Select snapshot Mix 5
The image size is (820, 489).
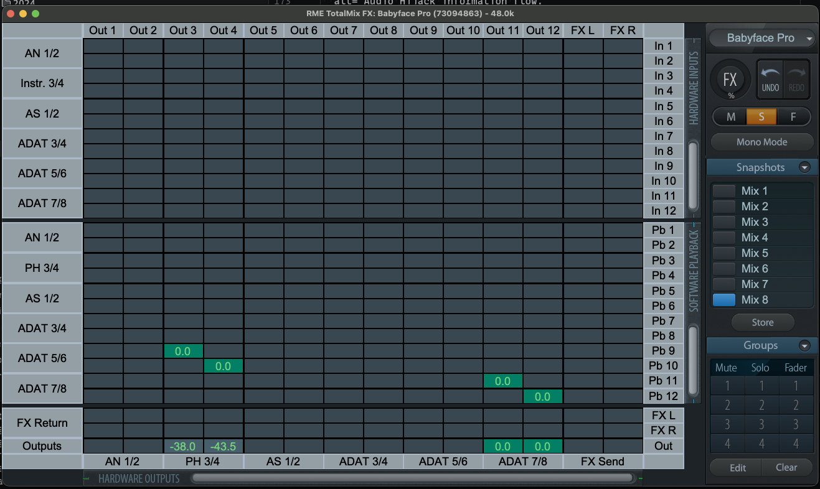(762, 253)
